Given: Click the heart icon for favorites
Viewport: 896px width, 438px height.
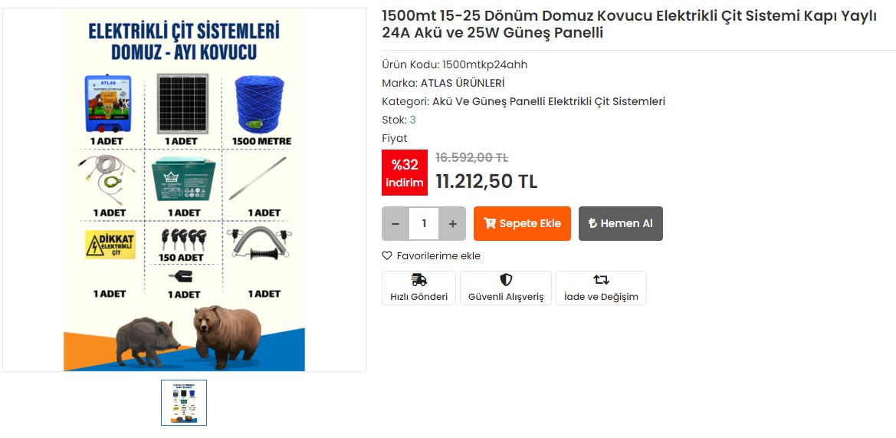Looking at the screenshot, I should [387, 255].
